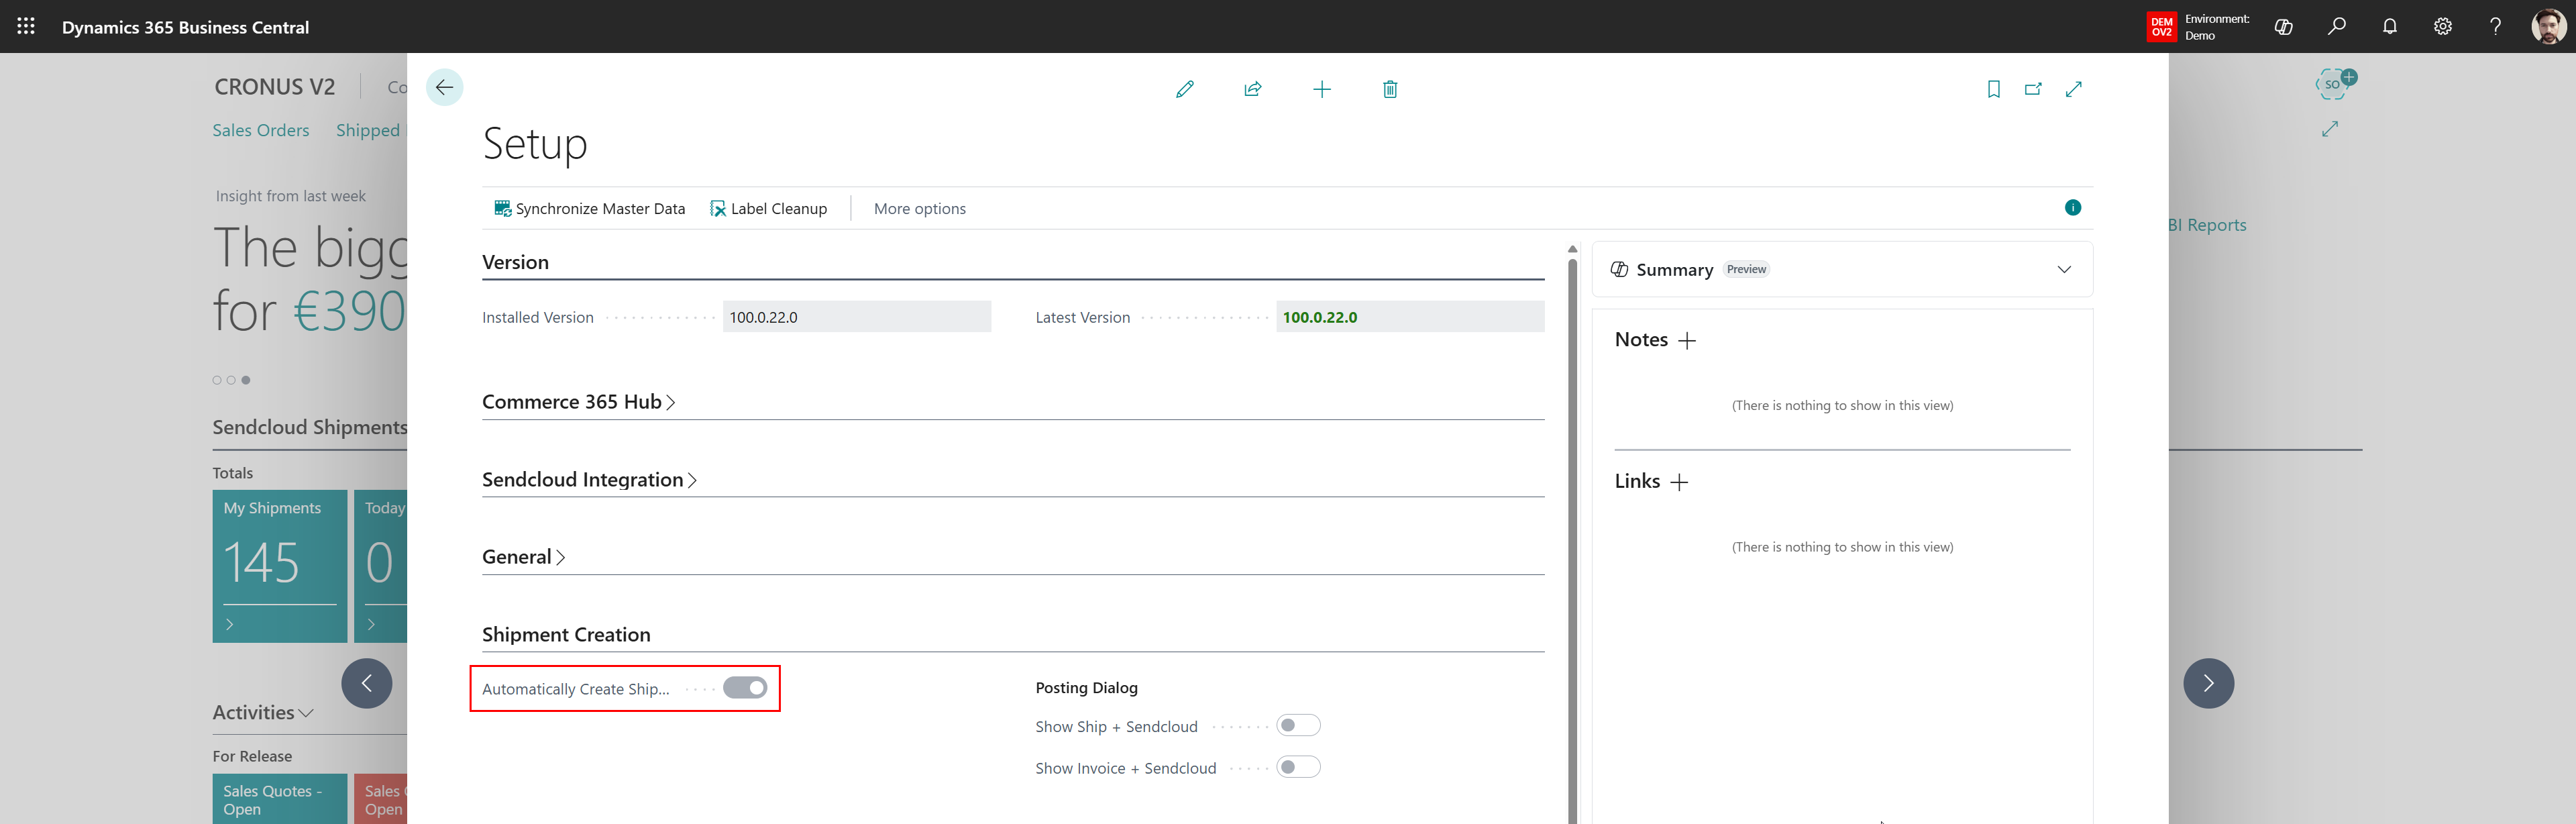Click Label Cleanup action
This screenshot has height=824, width=2576.
pos(768,209)
